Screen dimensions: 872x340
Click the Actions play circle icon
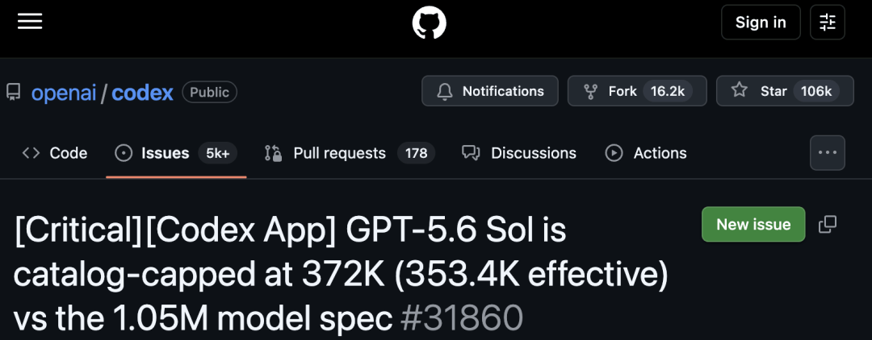614,153
